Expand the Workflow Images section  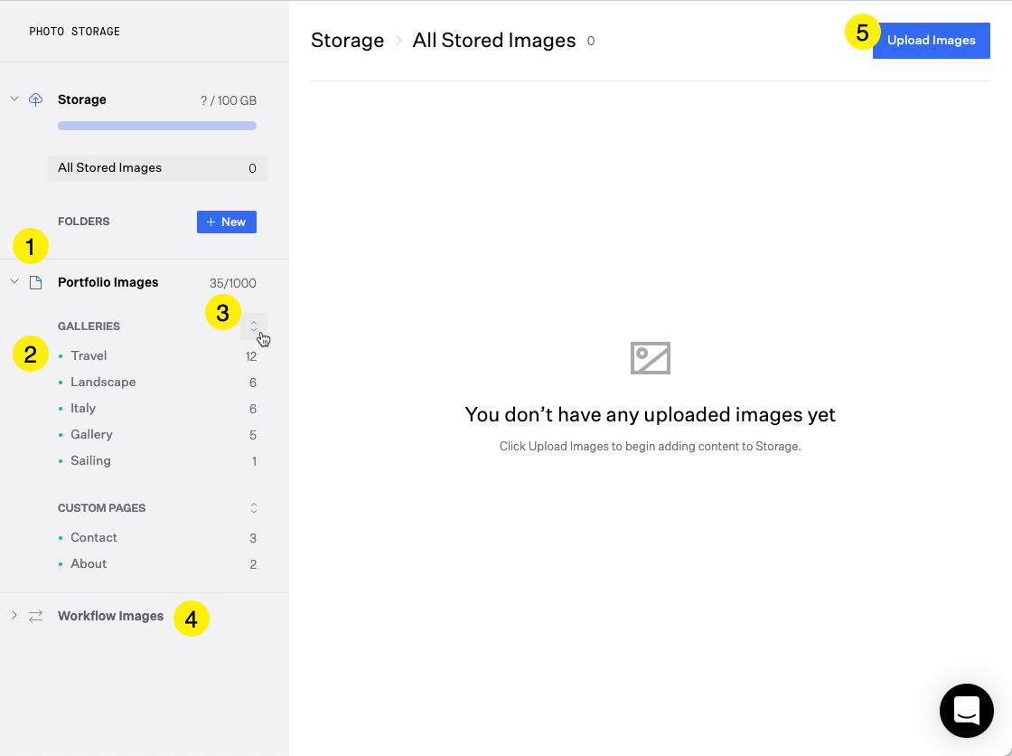pyautogui.click(x=14, y=616)
